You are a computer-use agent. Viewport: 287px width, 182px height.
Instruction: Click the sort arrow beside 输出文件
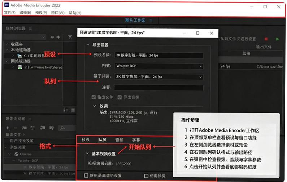click(24, 135)
